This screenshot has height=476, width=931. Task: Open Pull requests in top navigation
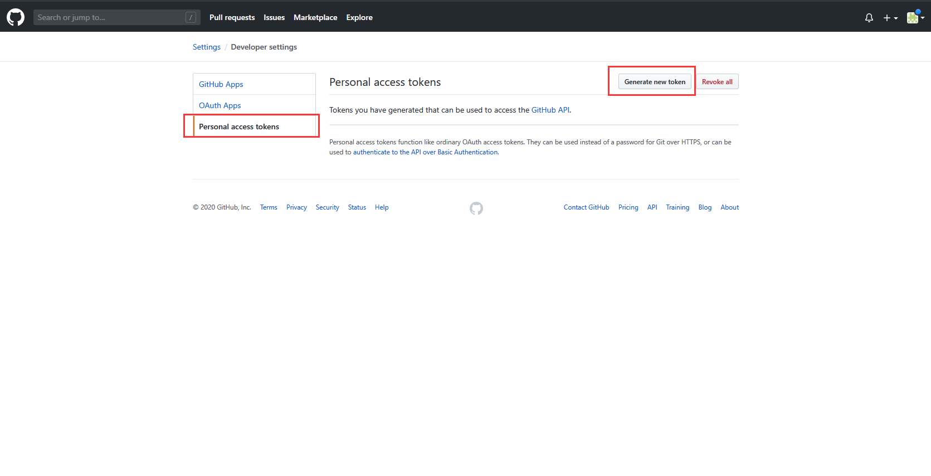232,17
